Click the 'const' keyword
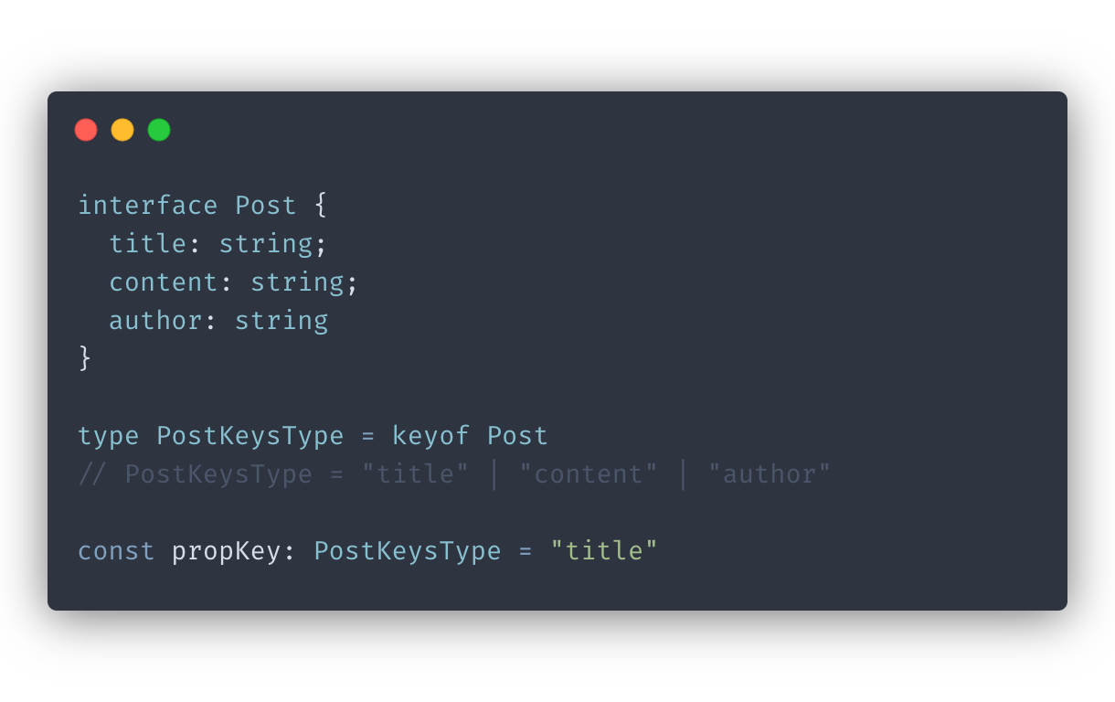This screenshot has height=702, width=1115. pyautogui.click(x=116, y=550)
